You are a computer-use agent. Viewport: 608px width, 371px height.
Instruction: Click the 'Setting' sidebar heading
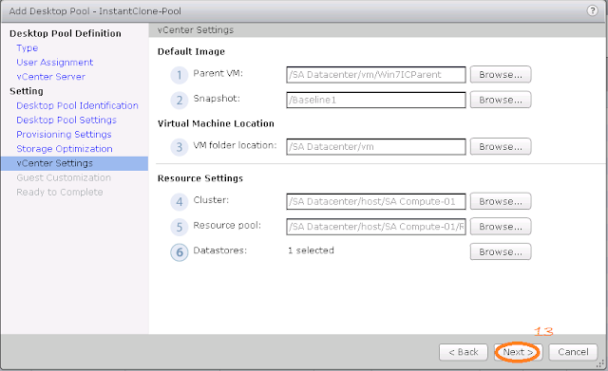tap(27, 91)
